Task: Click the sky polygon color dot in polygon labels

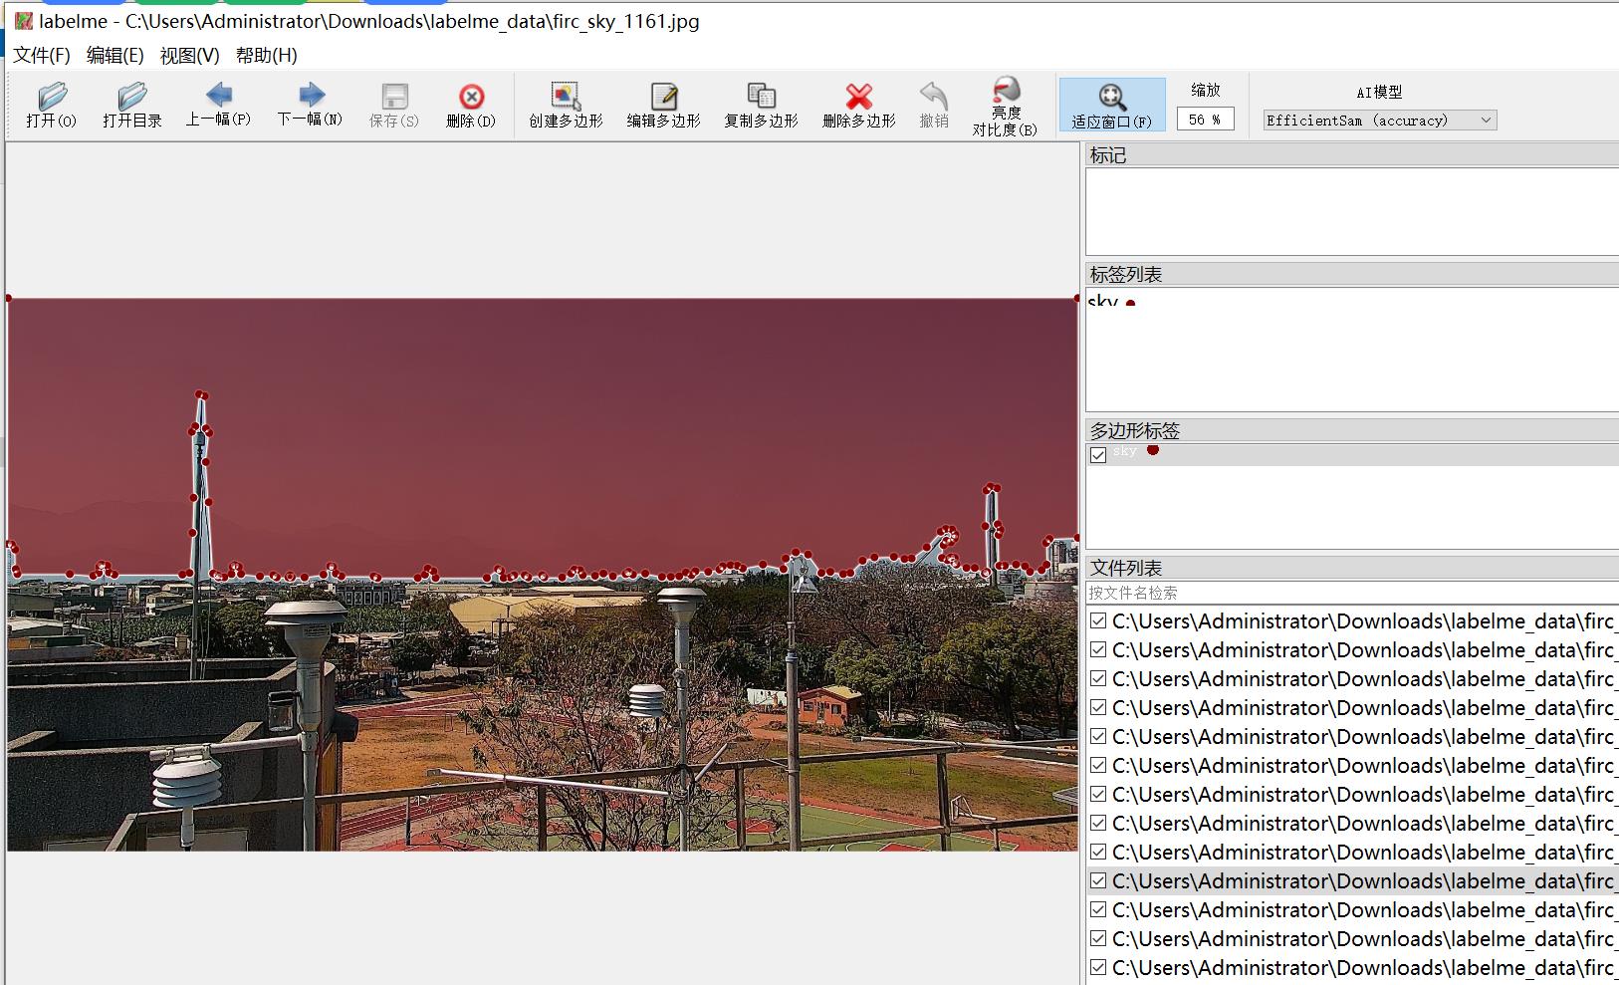Action: pos(1152,450)
